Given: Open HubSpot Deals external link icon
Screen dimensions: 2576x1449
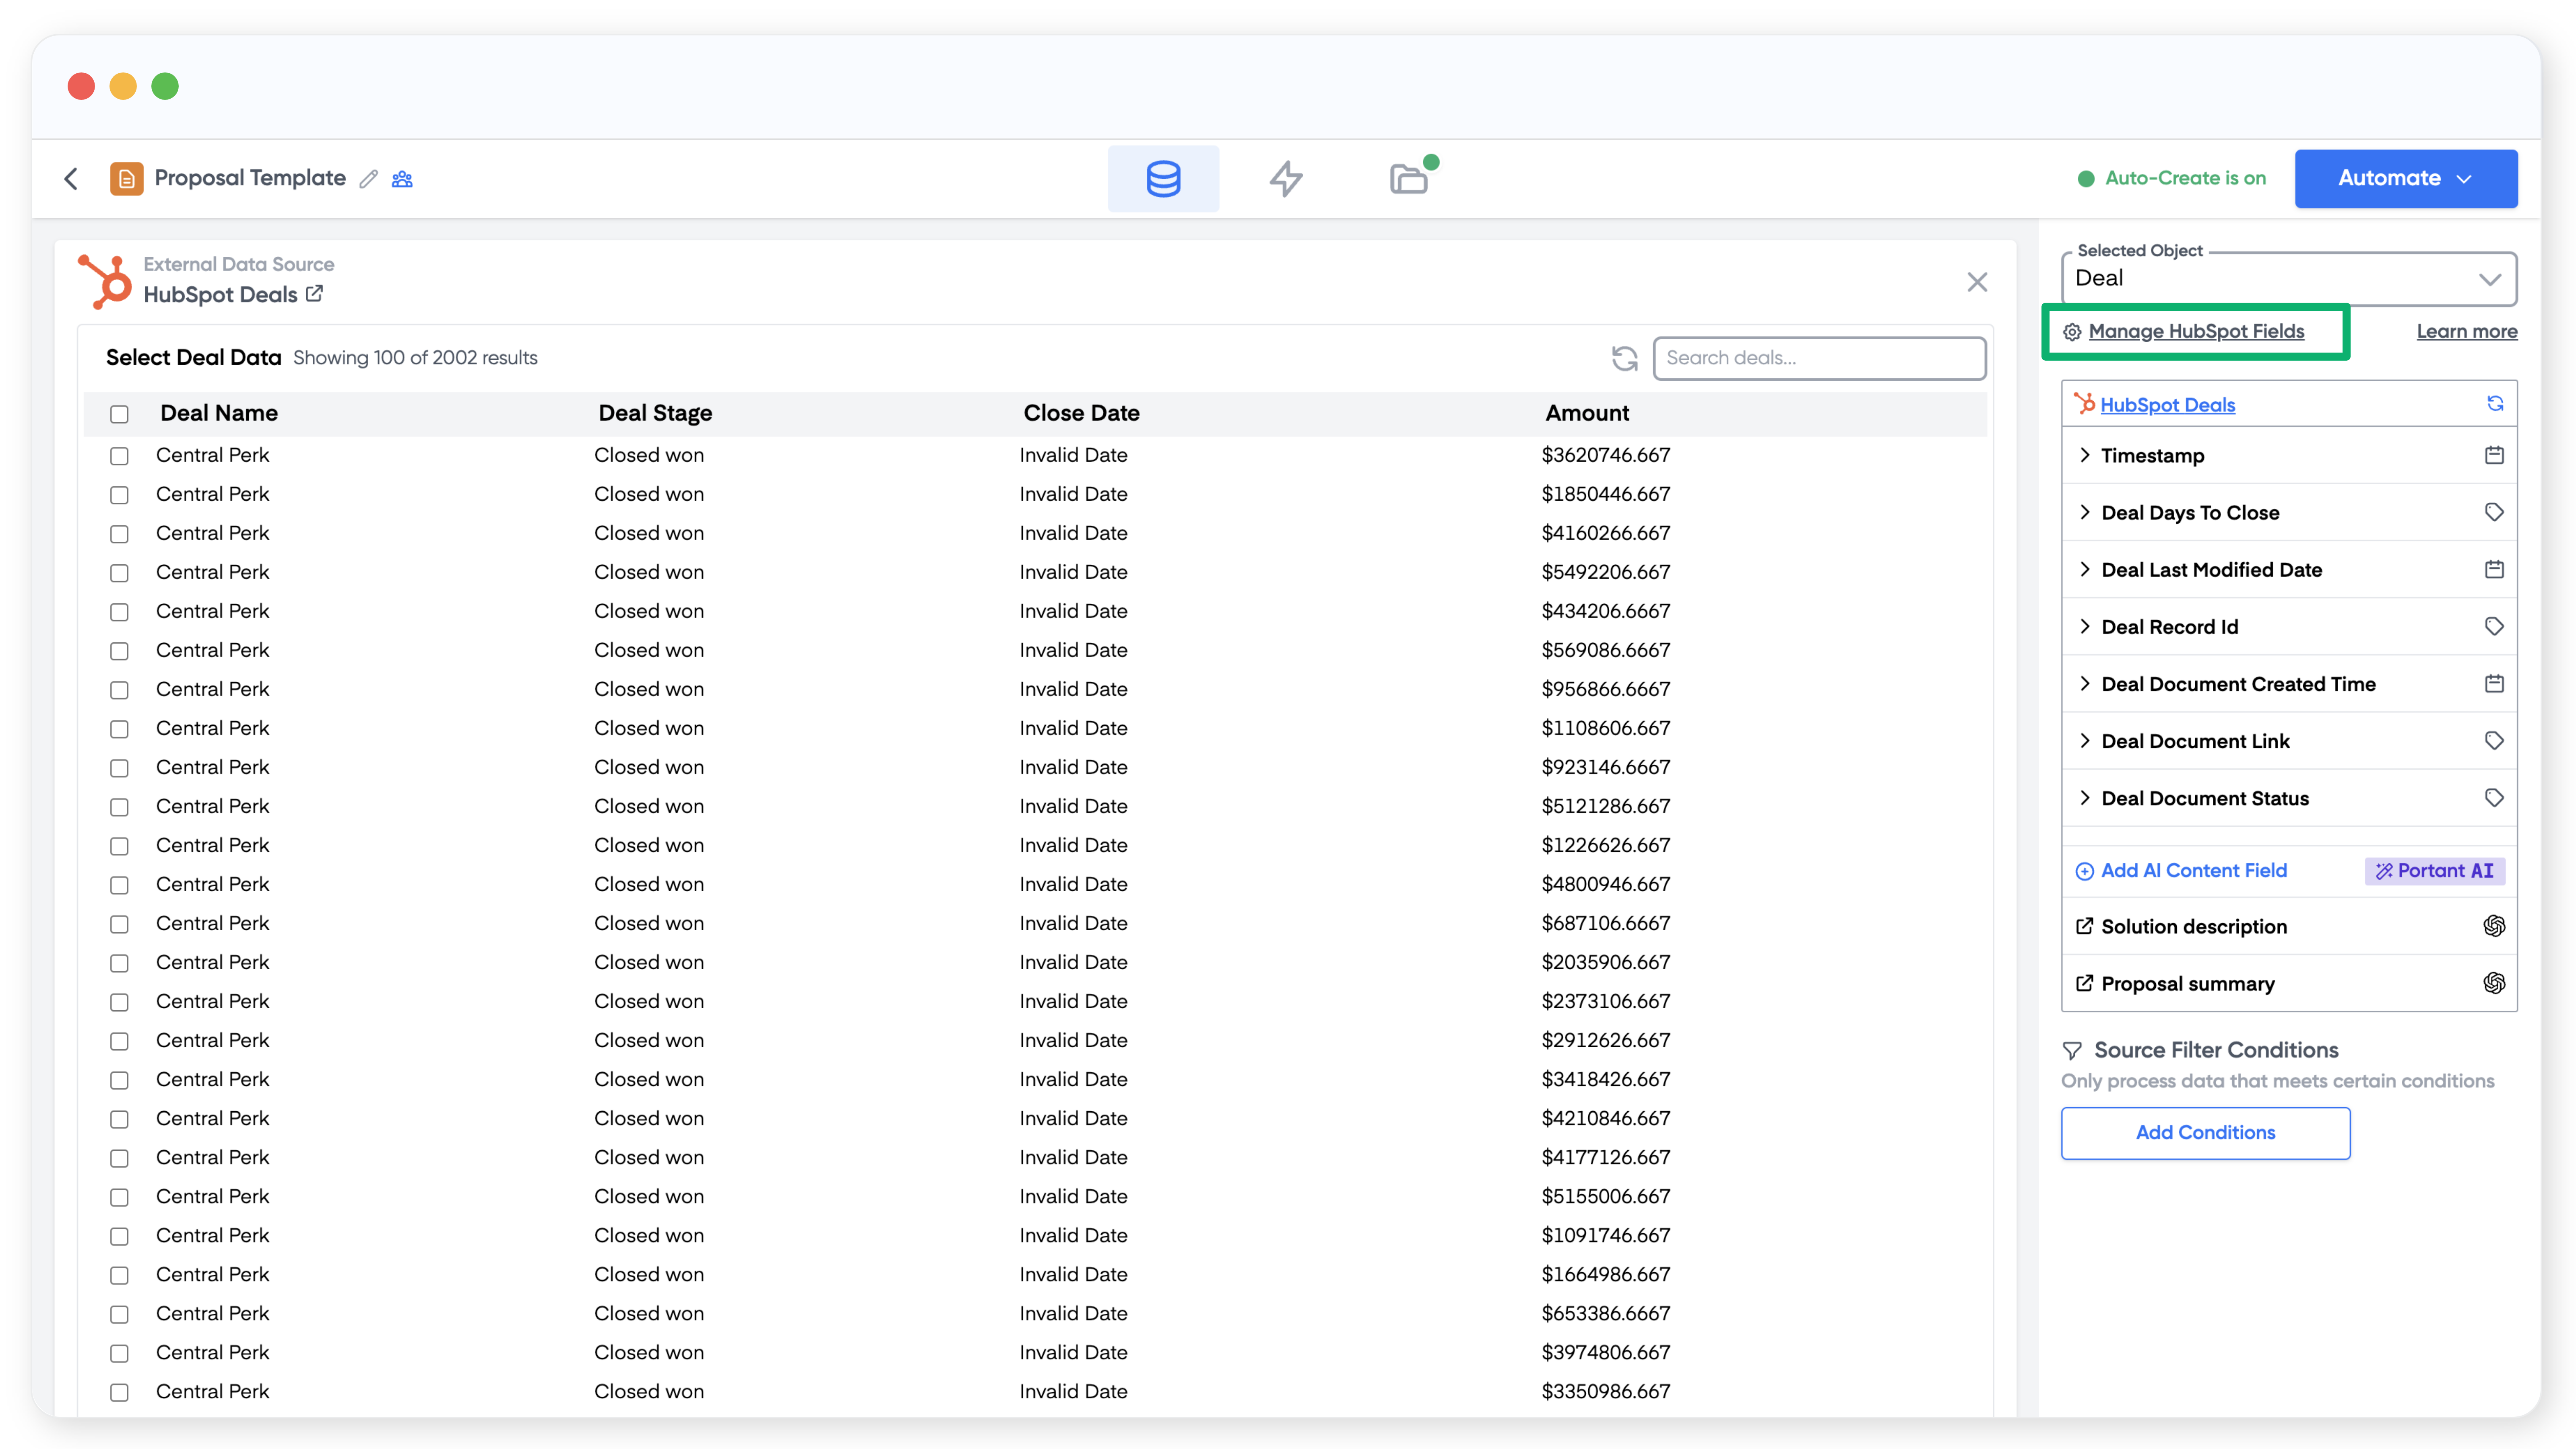Looking at the screenshot, I should point(314,294).
